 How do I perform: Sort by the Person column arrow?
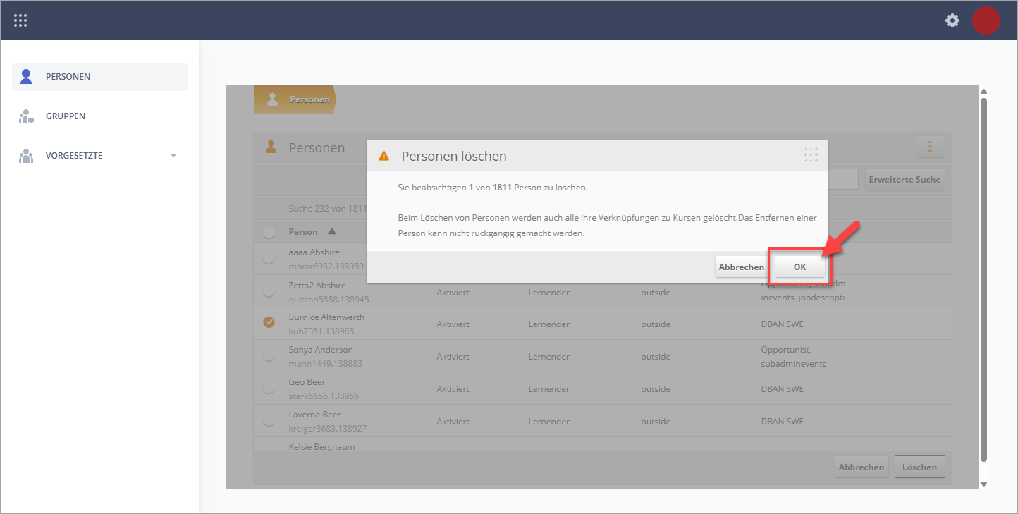click(332, 231)
